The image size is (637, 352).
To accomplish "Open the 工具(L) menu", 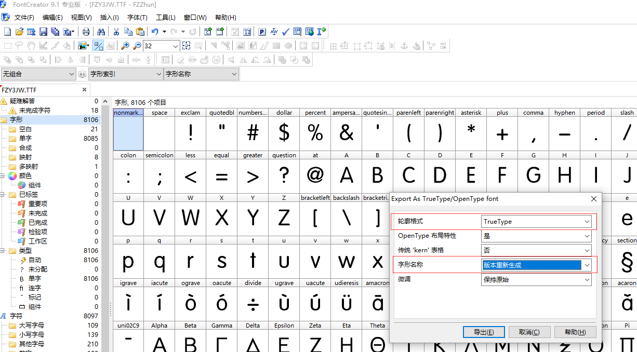I will click(x=166, y=18).
